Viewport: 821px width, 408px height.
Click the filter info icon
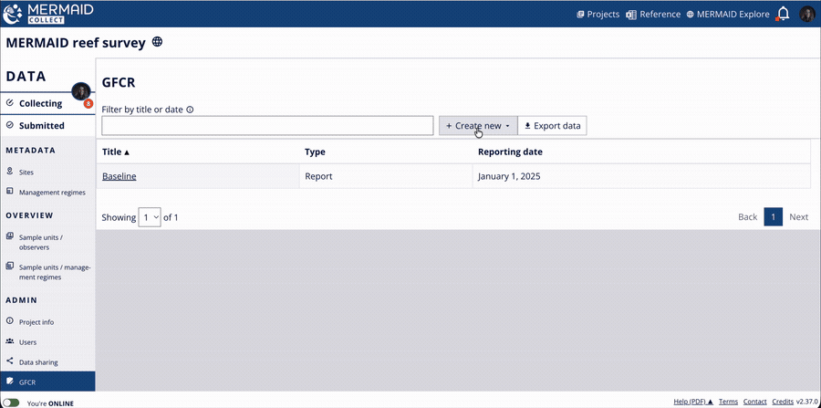[x=190, y=110]
